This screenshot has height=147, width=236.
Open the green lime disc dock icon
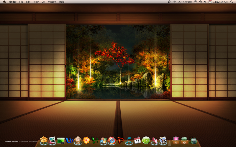[146, 141]
